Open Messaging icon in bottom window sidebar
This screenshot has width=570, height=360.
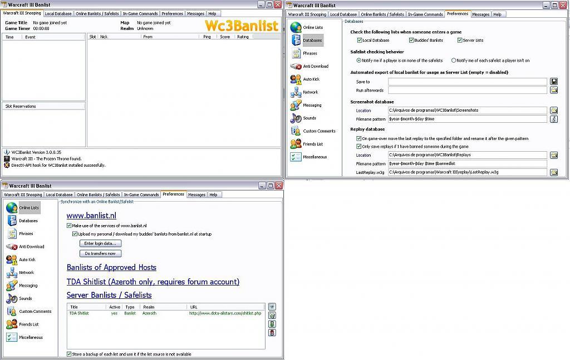[12, 286]
